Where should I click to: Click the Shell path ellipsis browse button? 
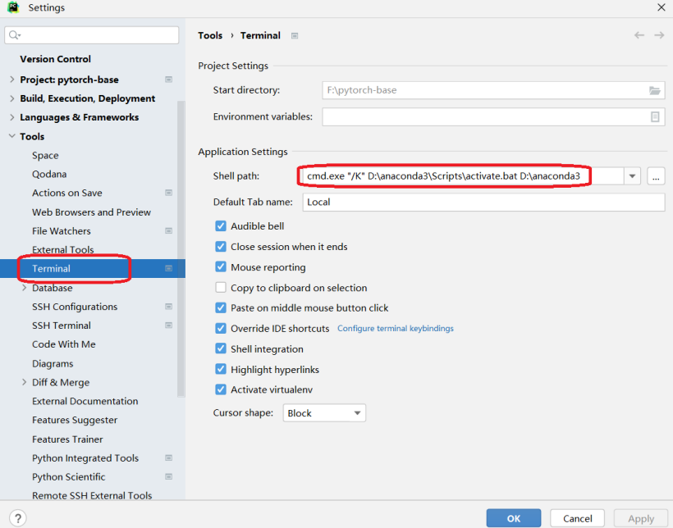point(655,176)
